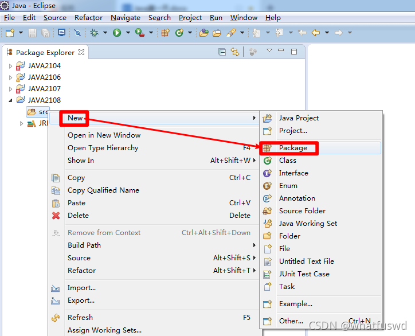Choose Show In submenu entry
The image size is (415, 336).
[154, 161]
